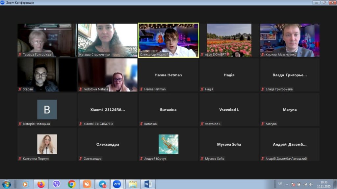
Task: Select Олександр Чорний's highlighted video tile
Action: [168, 40]
